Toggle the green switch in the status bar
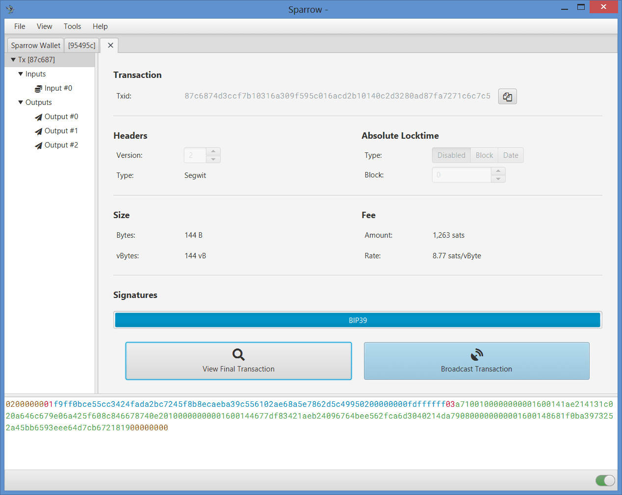The height and width of the screenshot is (495, 622). coord(605,480)
